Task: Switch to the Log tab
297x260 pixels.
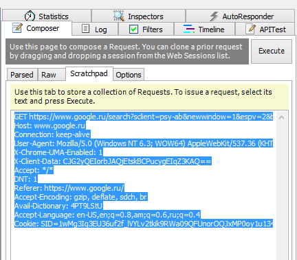Action: click(95, 29)
